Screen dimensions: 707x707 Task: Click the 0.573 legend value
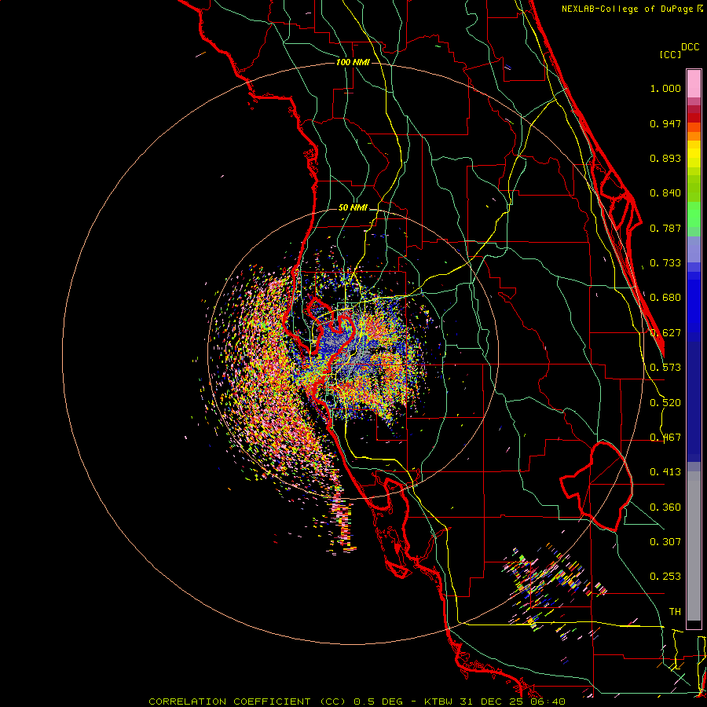click(x=665, y=368)
